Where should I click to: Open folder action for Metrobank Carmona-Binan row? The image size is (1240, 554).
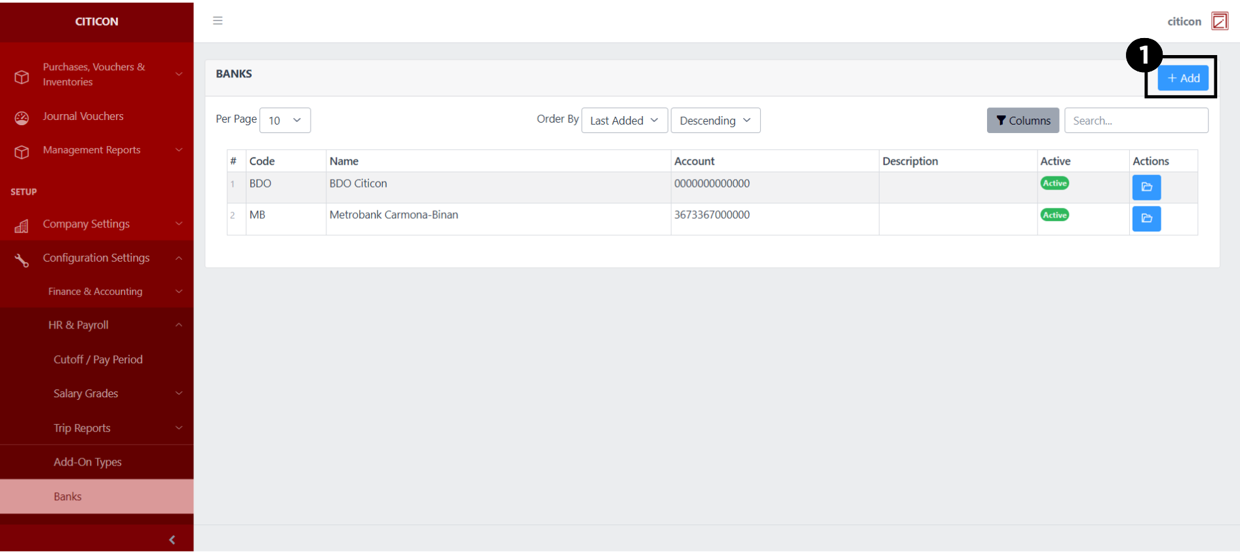[x=1146, y=219]
